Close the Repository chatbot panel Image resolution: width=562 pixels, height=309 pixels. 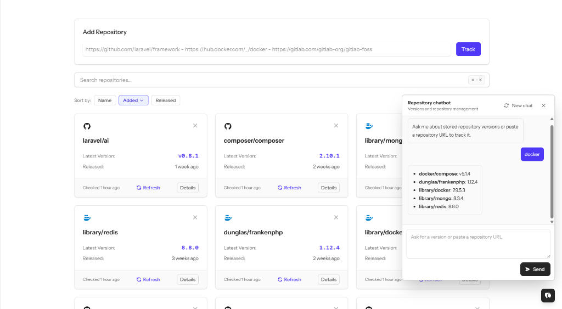pyautogui.click(x=543, y=105)
